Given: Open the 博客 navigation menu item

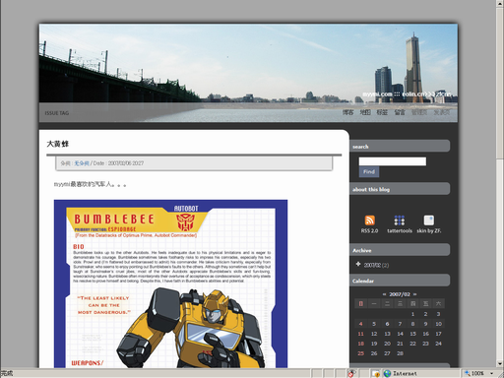Looking at the screenshot, I should click(x=347, y=112).
